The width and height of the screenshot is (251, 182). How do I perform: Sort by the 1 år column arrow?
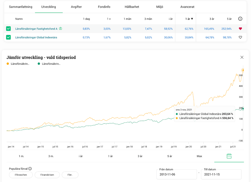coord(192,19)
